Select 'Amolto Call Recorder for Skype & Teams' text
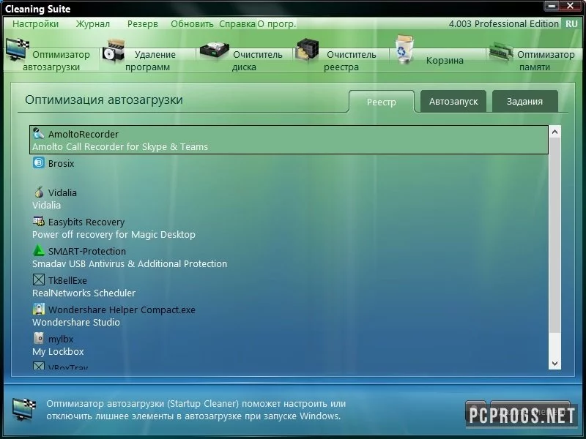This screenshot has width=586, height=439. pyautogui.click(x=120, y=147)
